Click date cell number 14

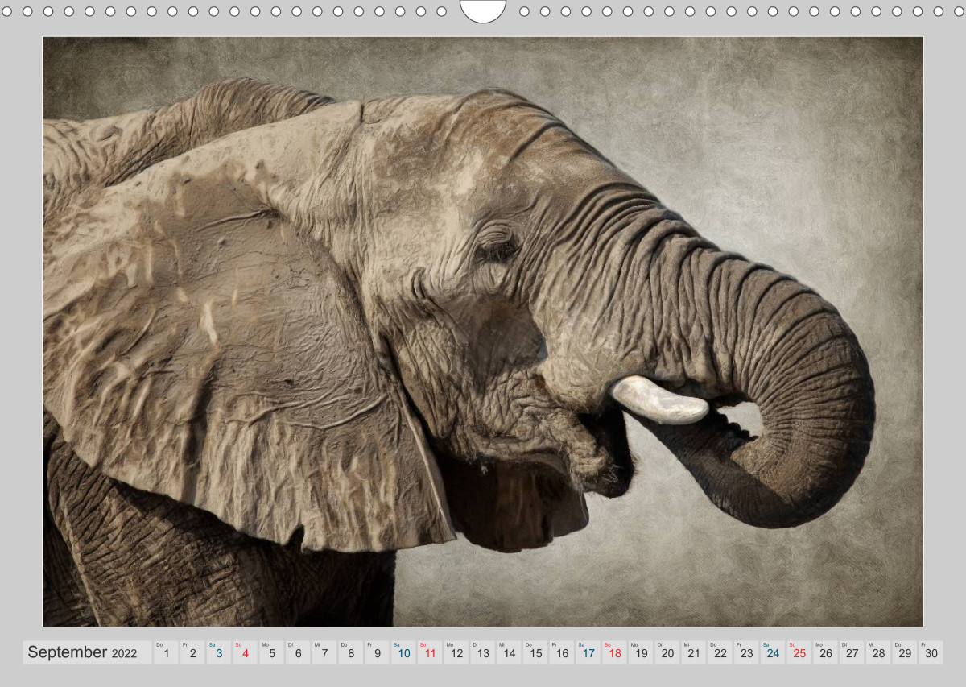509,652
